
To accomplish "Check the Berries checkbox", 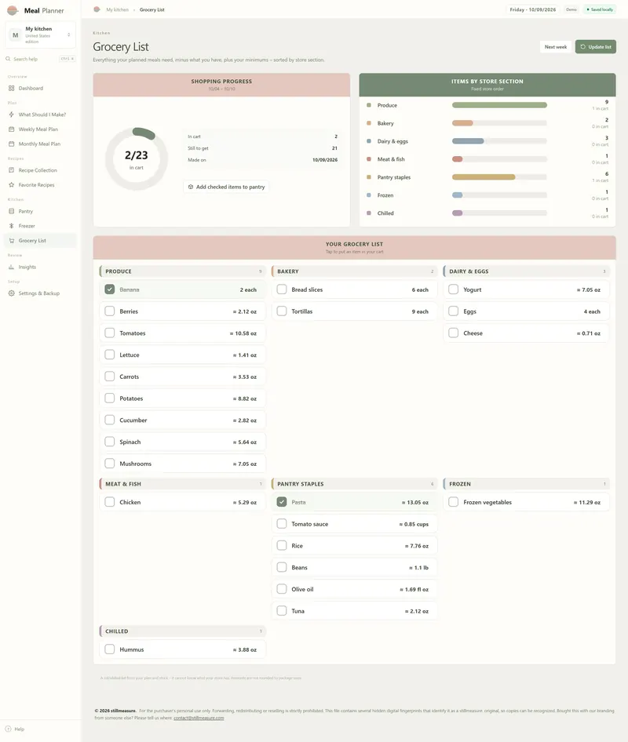I will click(x=109, y=311).
